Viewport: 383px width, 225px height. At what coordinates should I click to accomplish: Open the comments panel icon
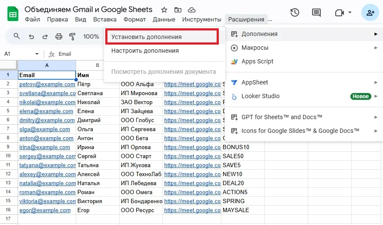tap(316, 13)
